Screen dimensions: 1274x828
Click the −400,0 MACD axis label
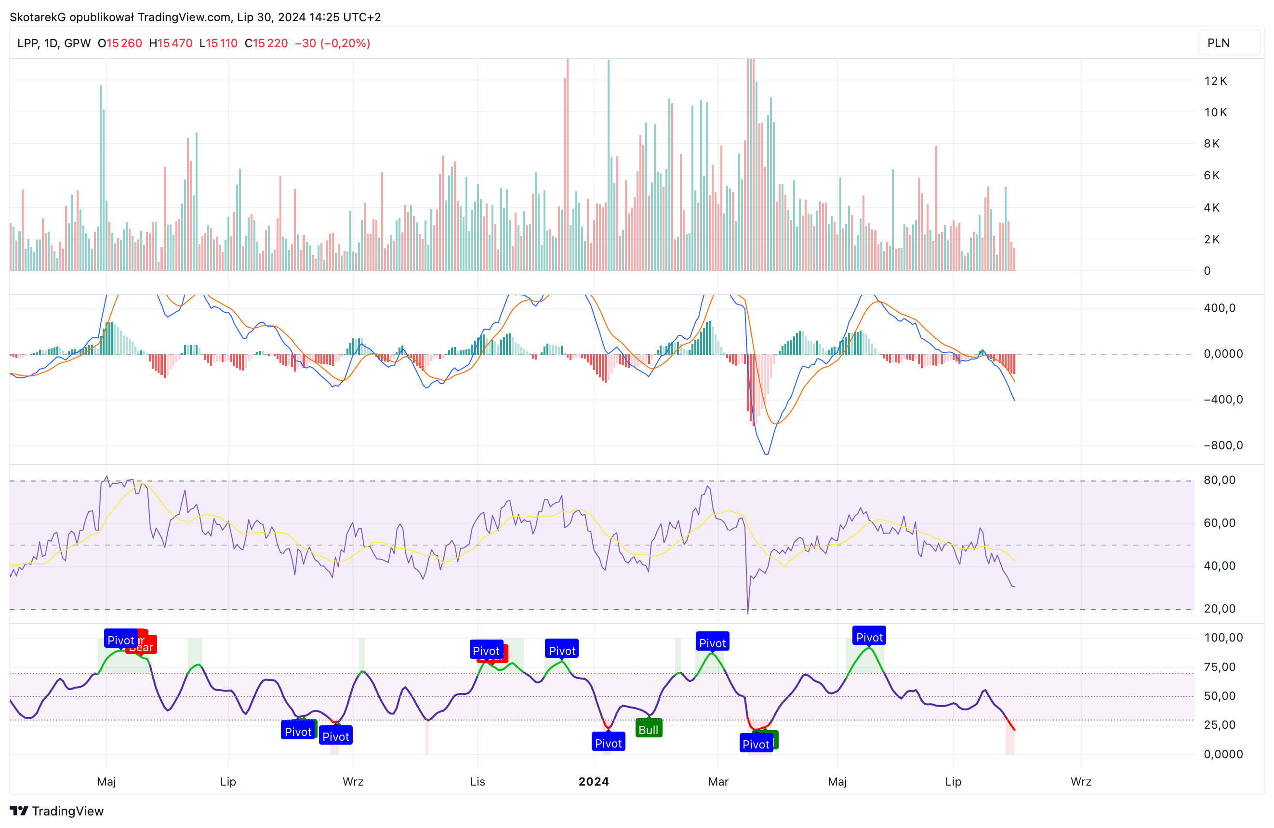(x=1223, y=400)
